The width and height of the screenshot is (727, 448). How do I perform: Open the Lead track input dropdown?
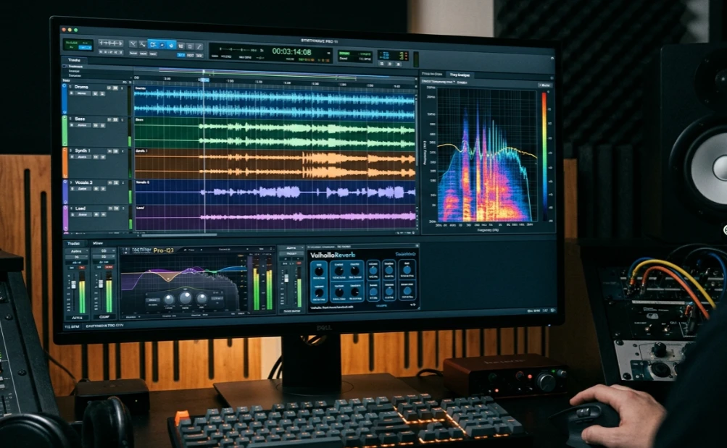coord(83,215)
